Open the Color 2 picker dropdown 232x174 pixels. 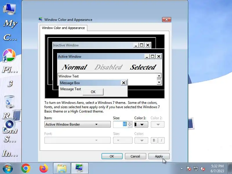[x=157, y=124]
